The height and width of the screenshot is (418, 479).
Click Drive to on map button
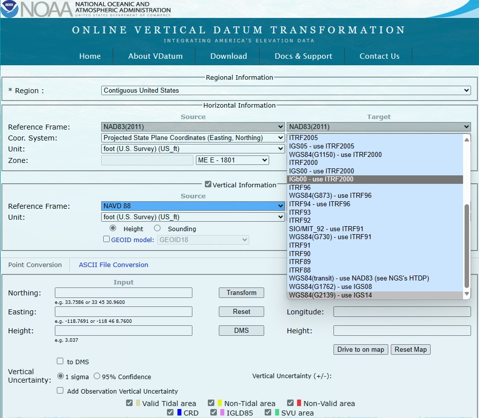click(361, 349)
